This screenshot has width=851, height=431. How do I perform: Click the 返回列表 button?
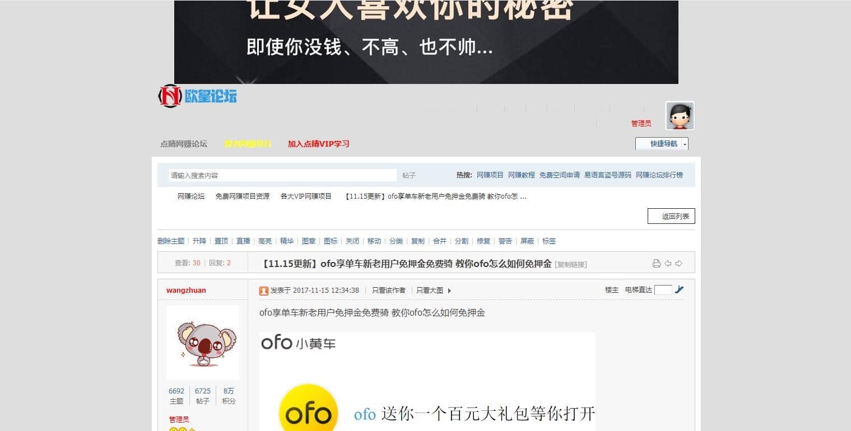click(x=671, y=216)
